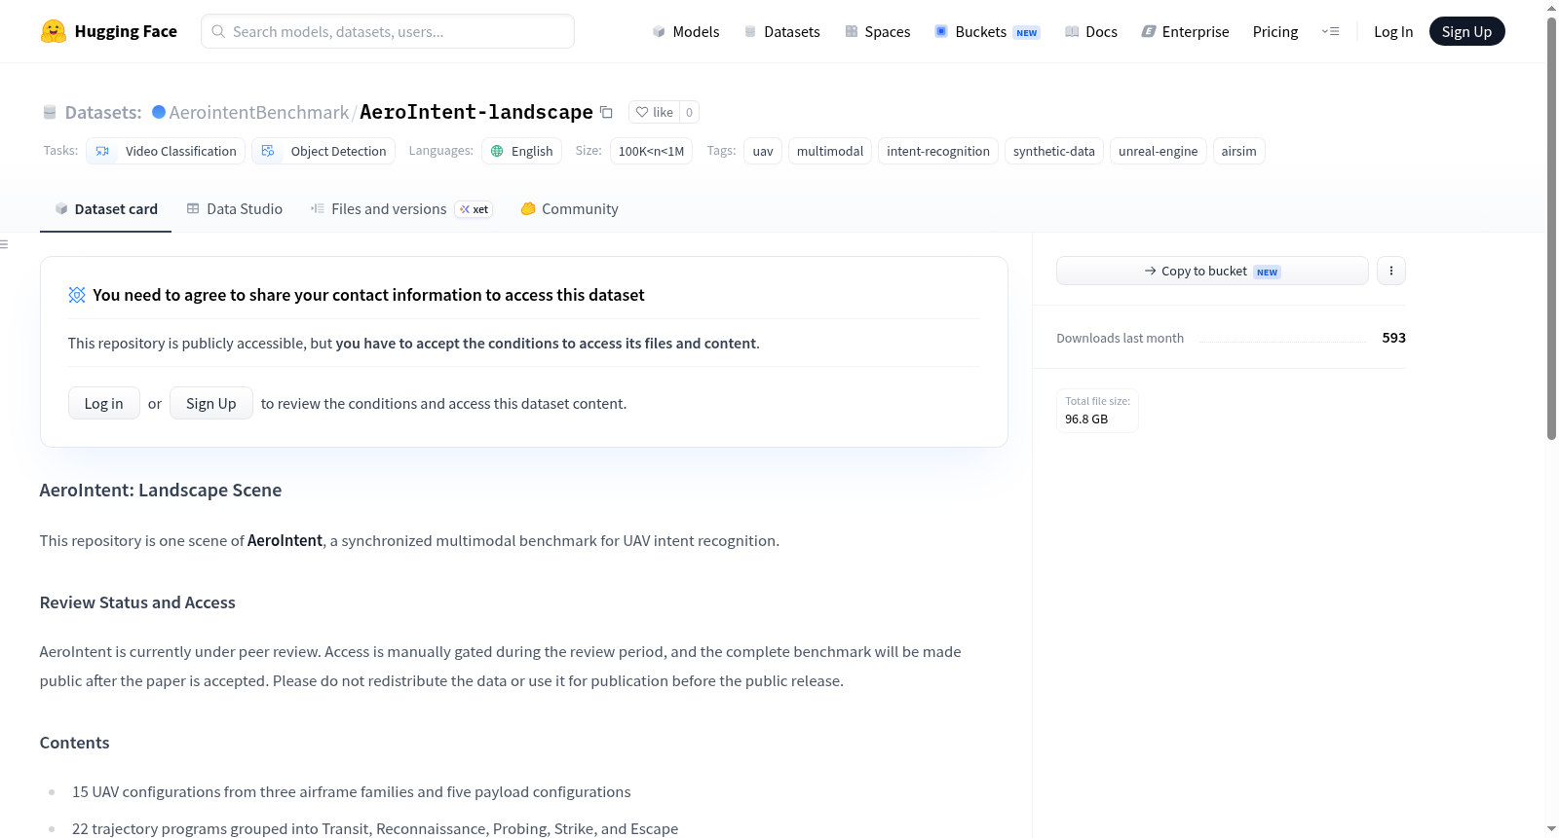Click the Video Classification task tag
Screen dimensions: 1559x838
click(x=166, y=151)
